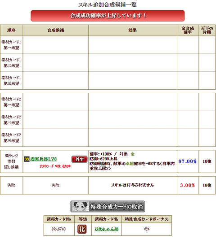The width and height of the screenshot is (216, 239).
Task: Click the 確率:+100% effect description line
Action: tap(112, 154)
